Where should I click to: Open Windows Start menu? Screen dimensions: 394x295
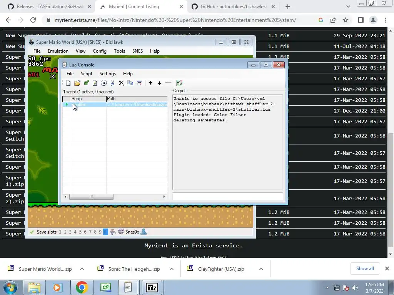click(x=10, y=288)
